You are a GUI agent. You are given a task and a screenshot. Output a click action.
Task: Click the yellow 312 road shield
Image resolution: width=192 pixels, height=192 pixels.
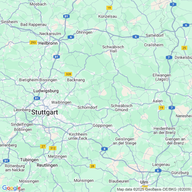point(53,148)
